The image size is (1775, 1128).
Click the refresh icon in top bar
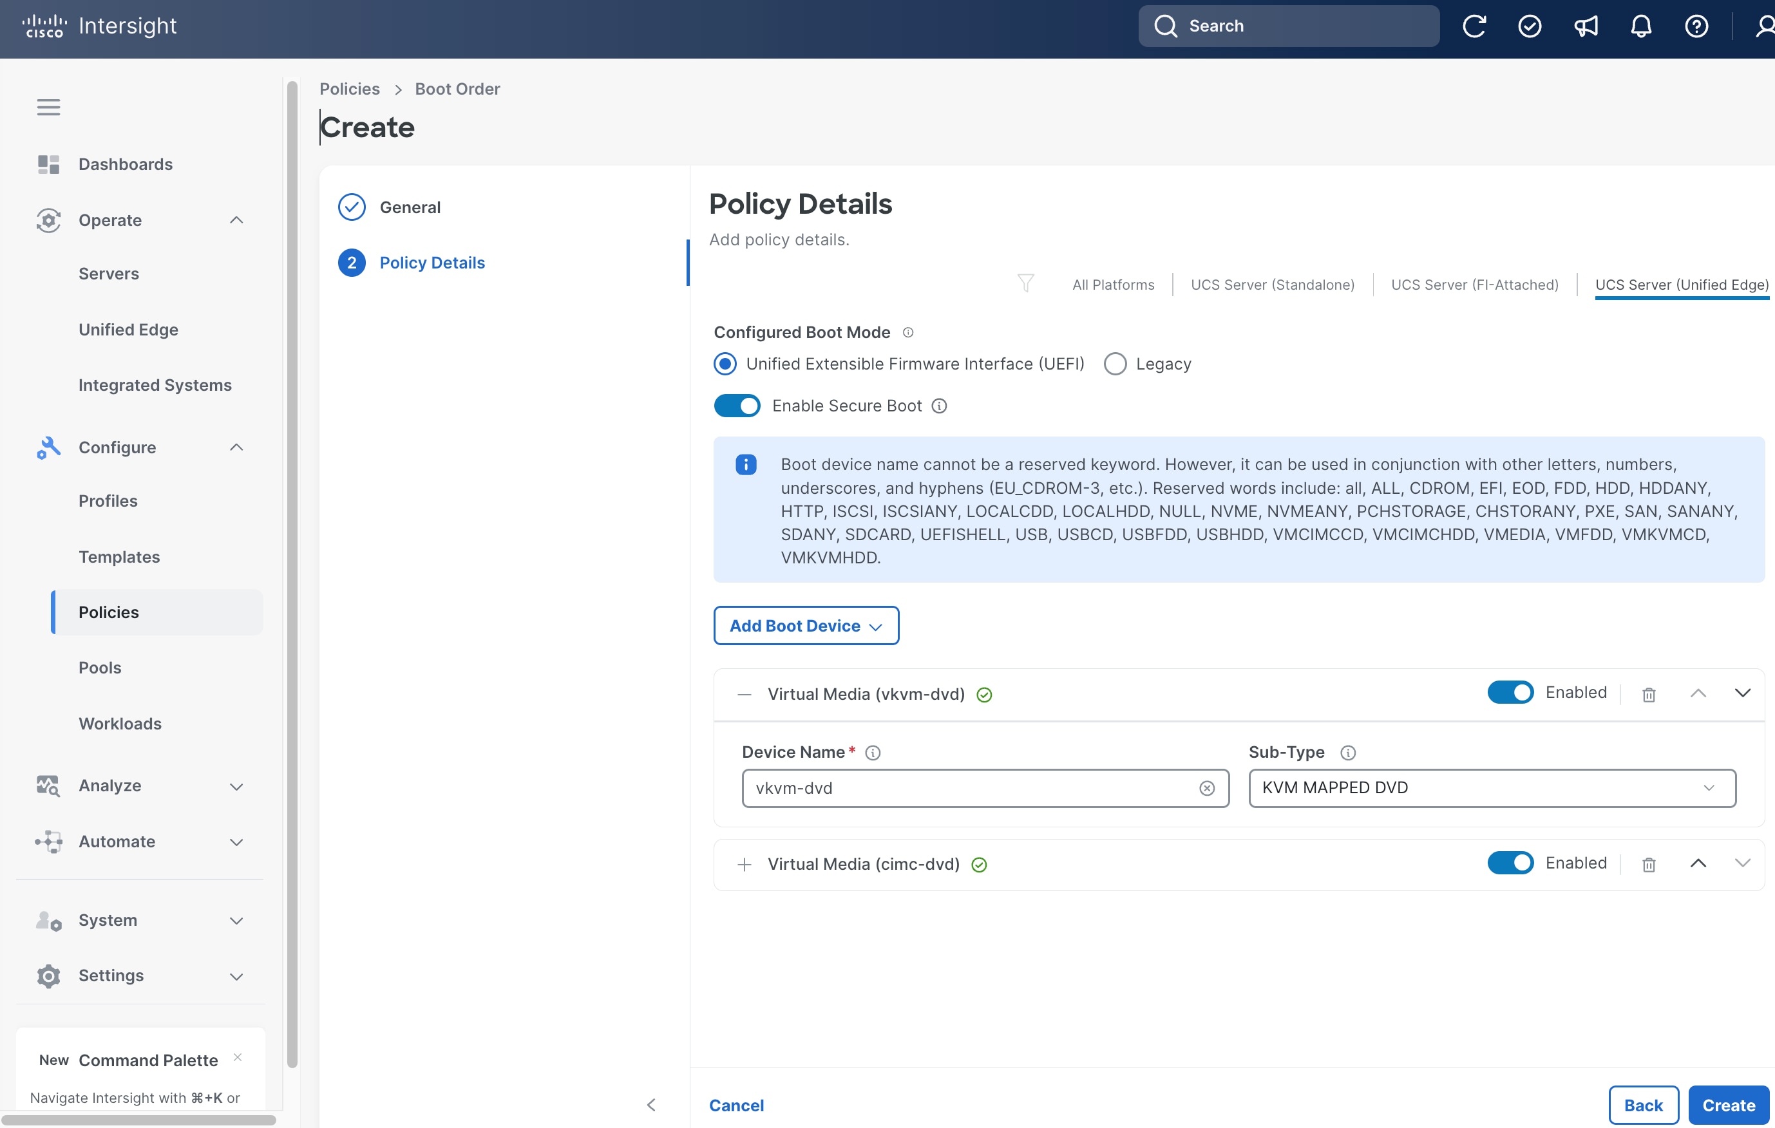coord(1474,26)
